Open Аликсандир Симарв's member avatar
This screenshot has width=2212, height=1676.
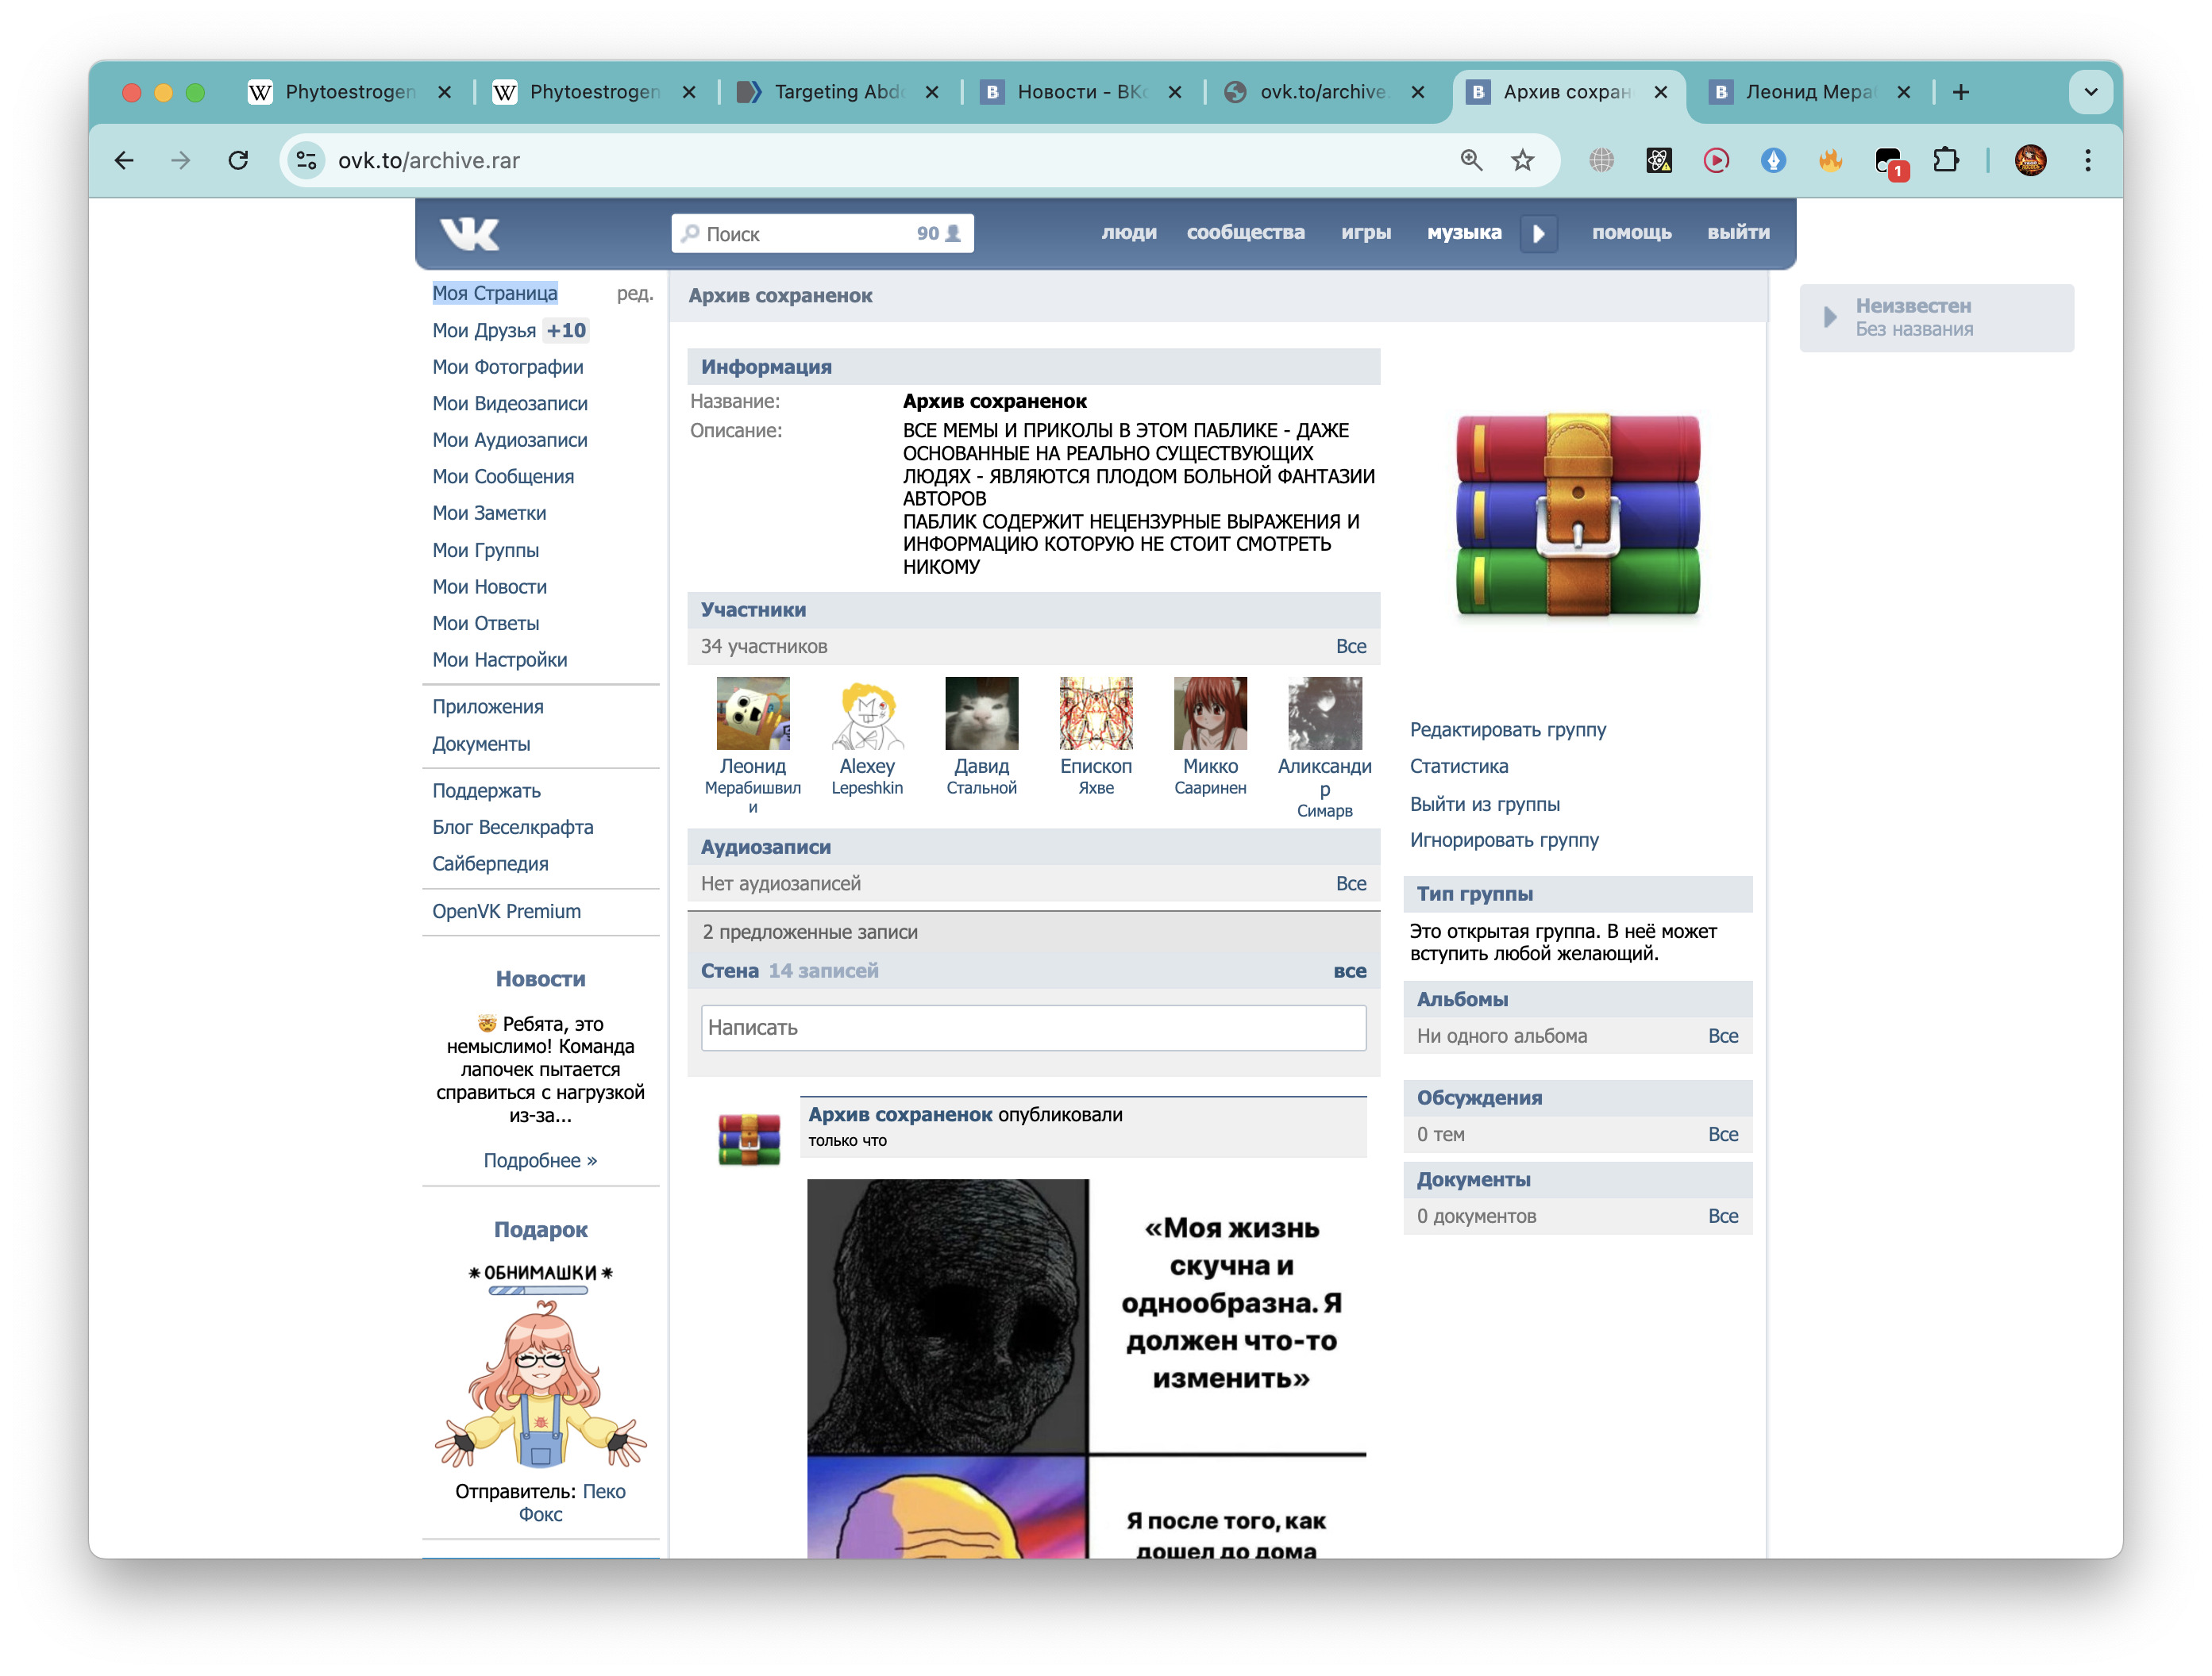pos(1325,713)
